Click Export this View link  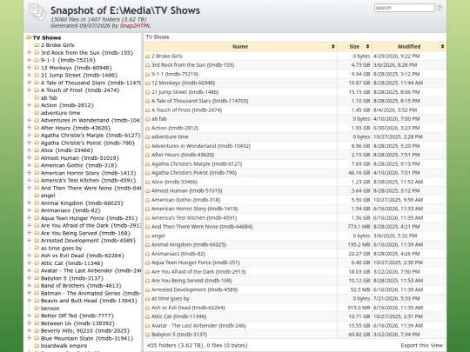pos(421,345)
